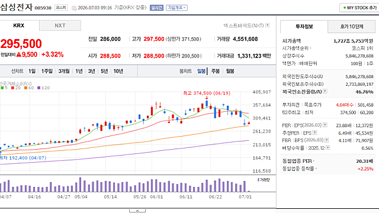
Task: Select the 선차트 chart type
Action: 17,71
